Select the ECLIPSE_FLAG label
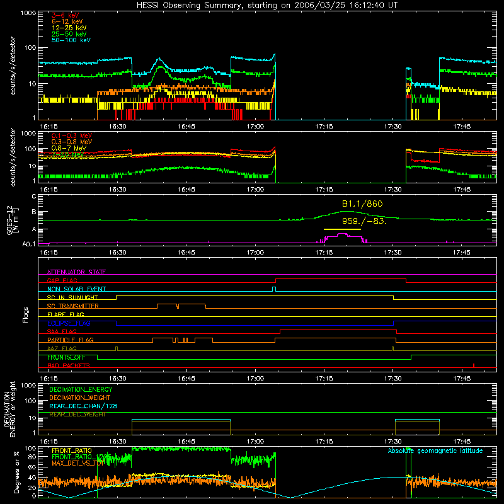 tap(69, 323)
